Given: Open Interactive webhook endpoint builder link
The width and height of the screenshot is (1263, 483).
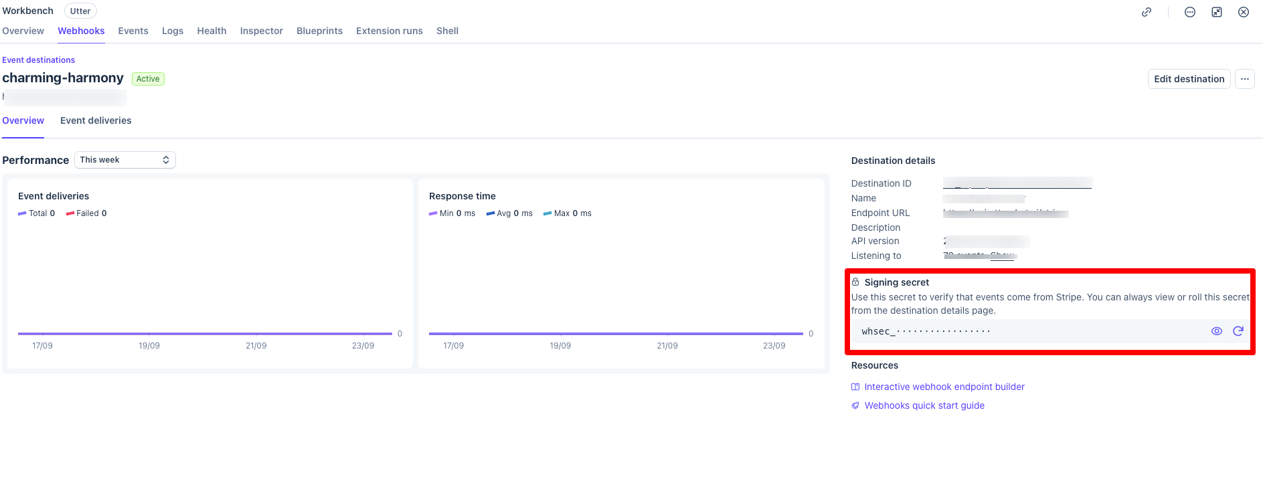Looking at the screenshot, I should point(944,387).
